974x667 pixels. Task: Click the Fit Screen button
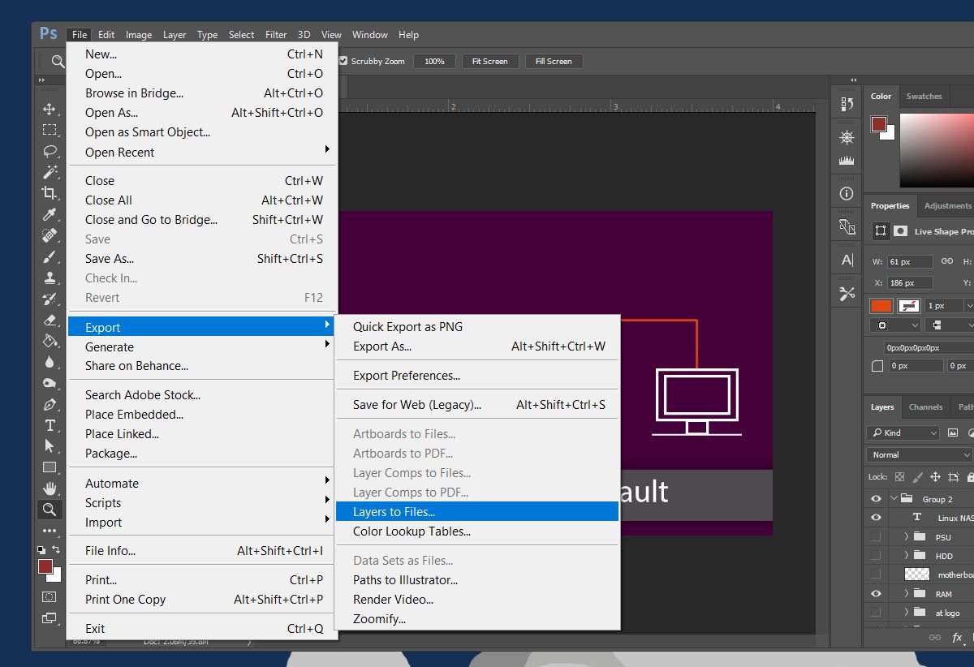489,61
